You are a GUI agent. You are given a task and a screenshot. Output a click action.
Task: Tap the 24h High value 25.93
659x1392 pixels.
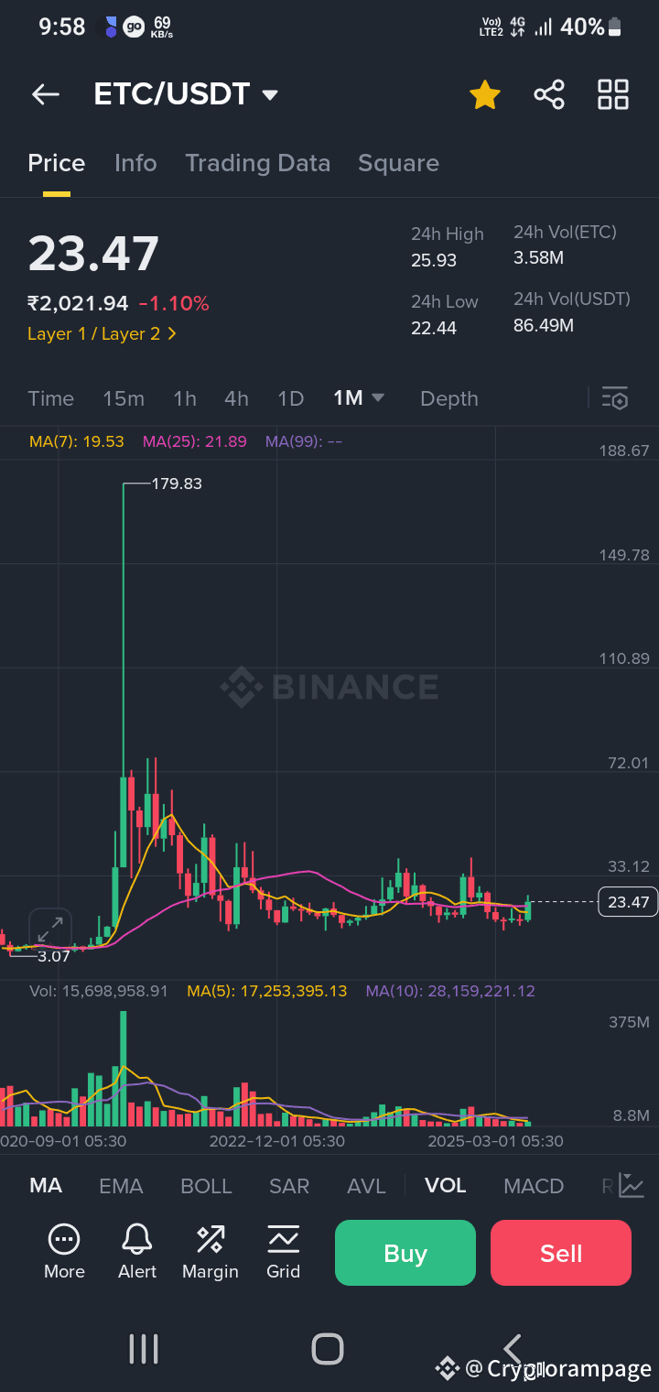(434, 260)
